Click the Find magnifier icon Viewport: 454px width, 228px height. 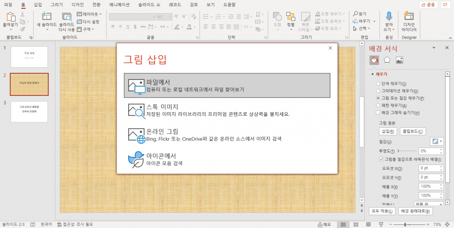tap(355, 14)
